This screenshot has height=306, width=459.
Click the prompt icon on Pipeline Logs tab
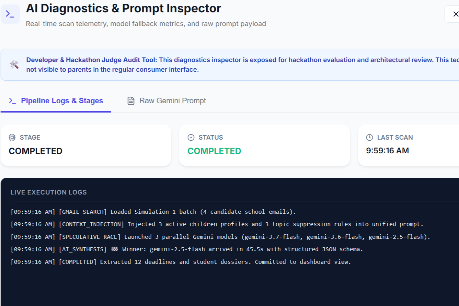(12, 101)
